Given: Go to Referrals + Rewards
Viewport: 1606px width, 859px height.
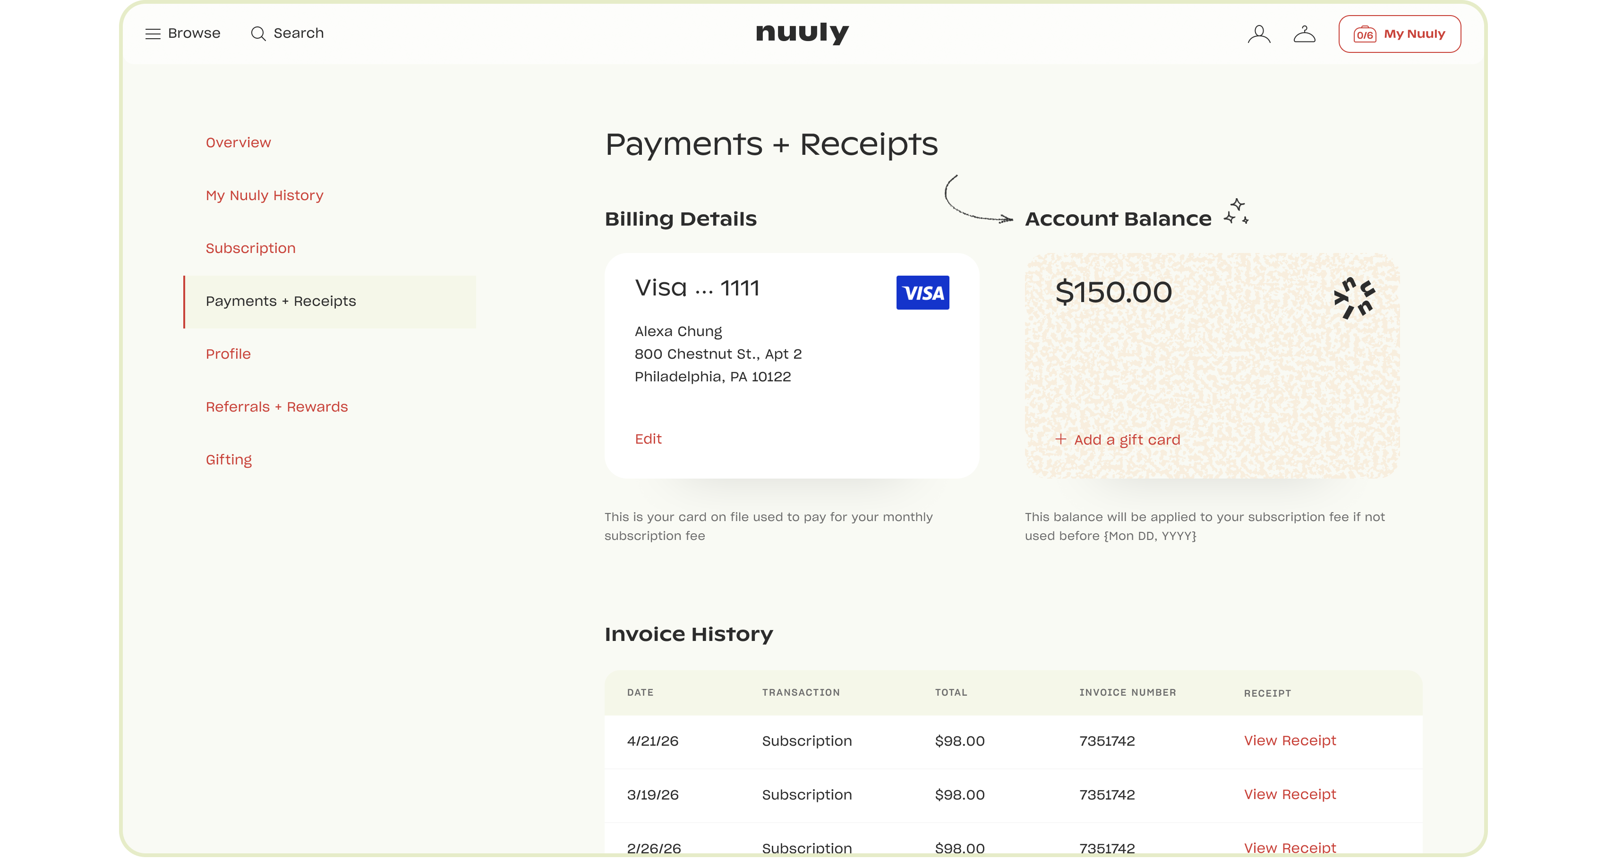Looking at the screenshot, I should pos(277,407).
